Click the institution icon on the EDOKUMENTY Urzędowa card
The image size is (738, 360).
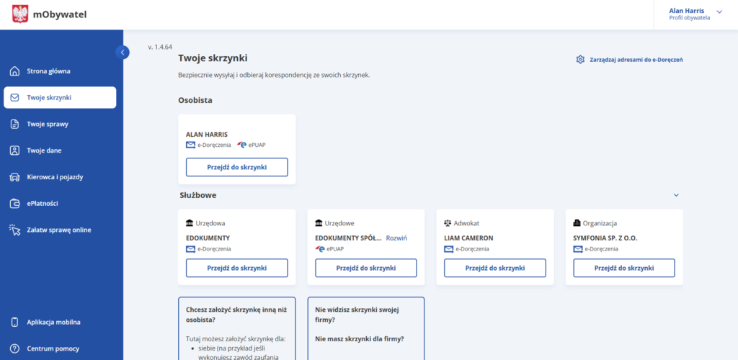click(190, 223)
